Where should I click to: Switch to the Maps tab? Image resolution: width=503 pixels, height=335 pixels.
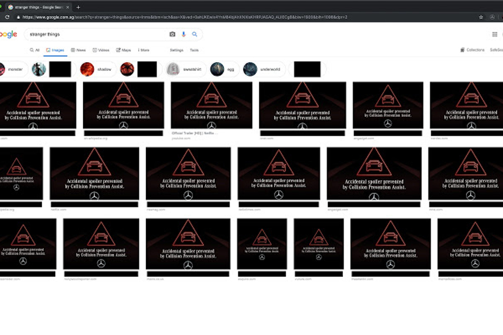[x=124, y=51]
